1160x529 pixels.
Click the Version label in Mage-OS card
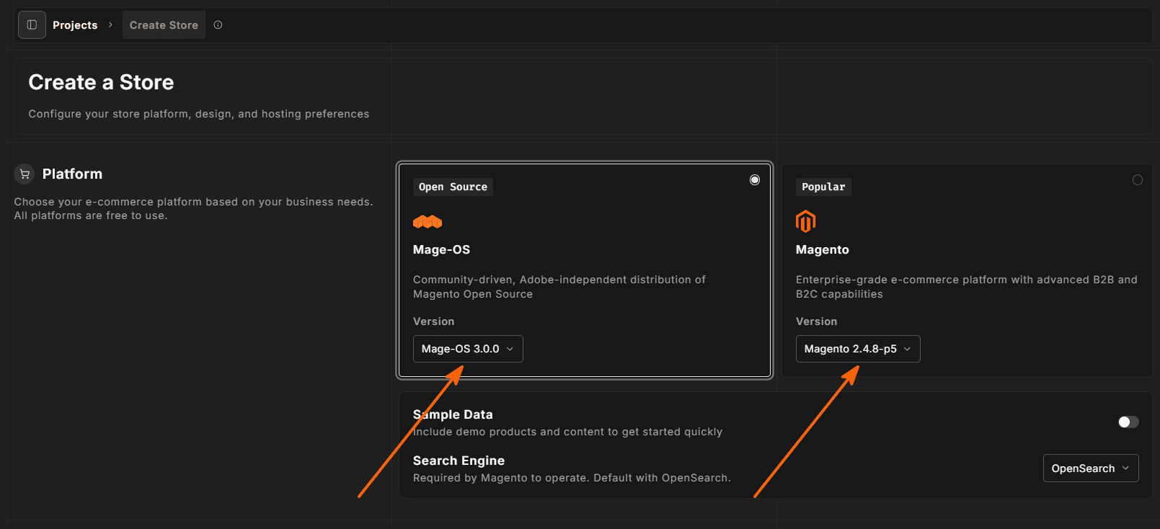click(433, 321)
